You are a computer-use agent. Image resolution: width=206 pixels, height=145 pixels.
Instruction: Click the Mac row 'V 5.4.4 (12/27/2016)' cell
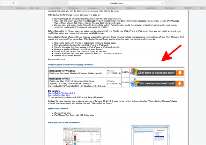(x=114, y=83)
